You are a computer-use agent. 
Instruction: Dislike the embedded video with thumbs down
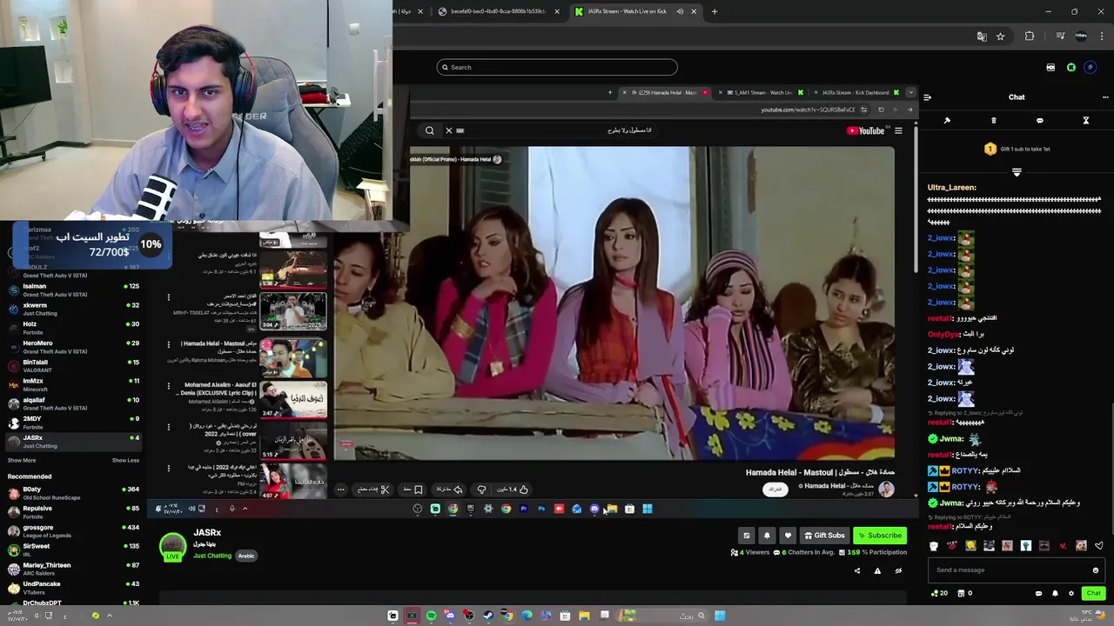coord(481,489)
